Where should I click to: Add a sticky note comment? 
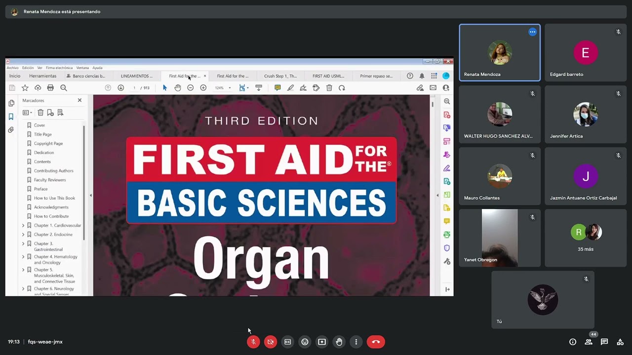click(x=277, y=88)
